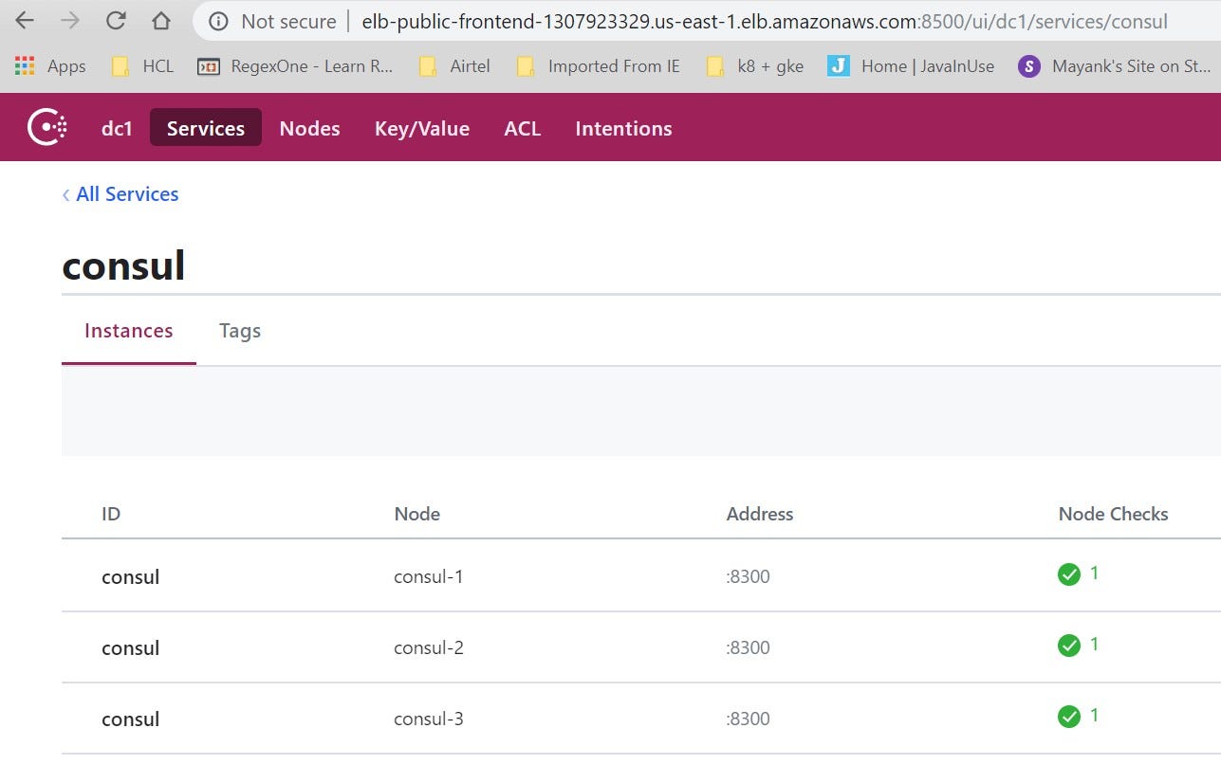Click the consul-1 node cell
The width and height of the screenshot is (1221, 783).
click(x=429, y=576)
